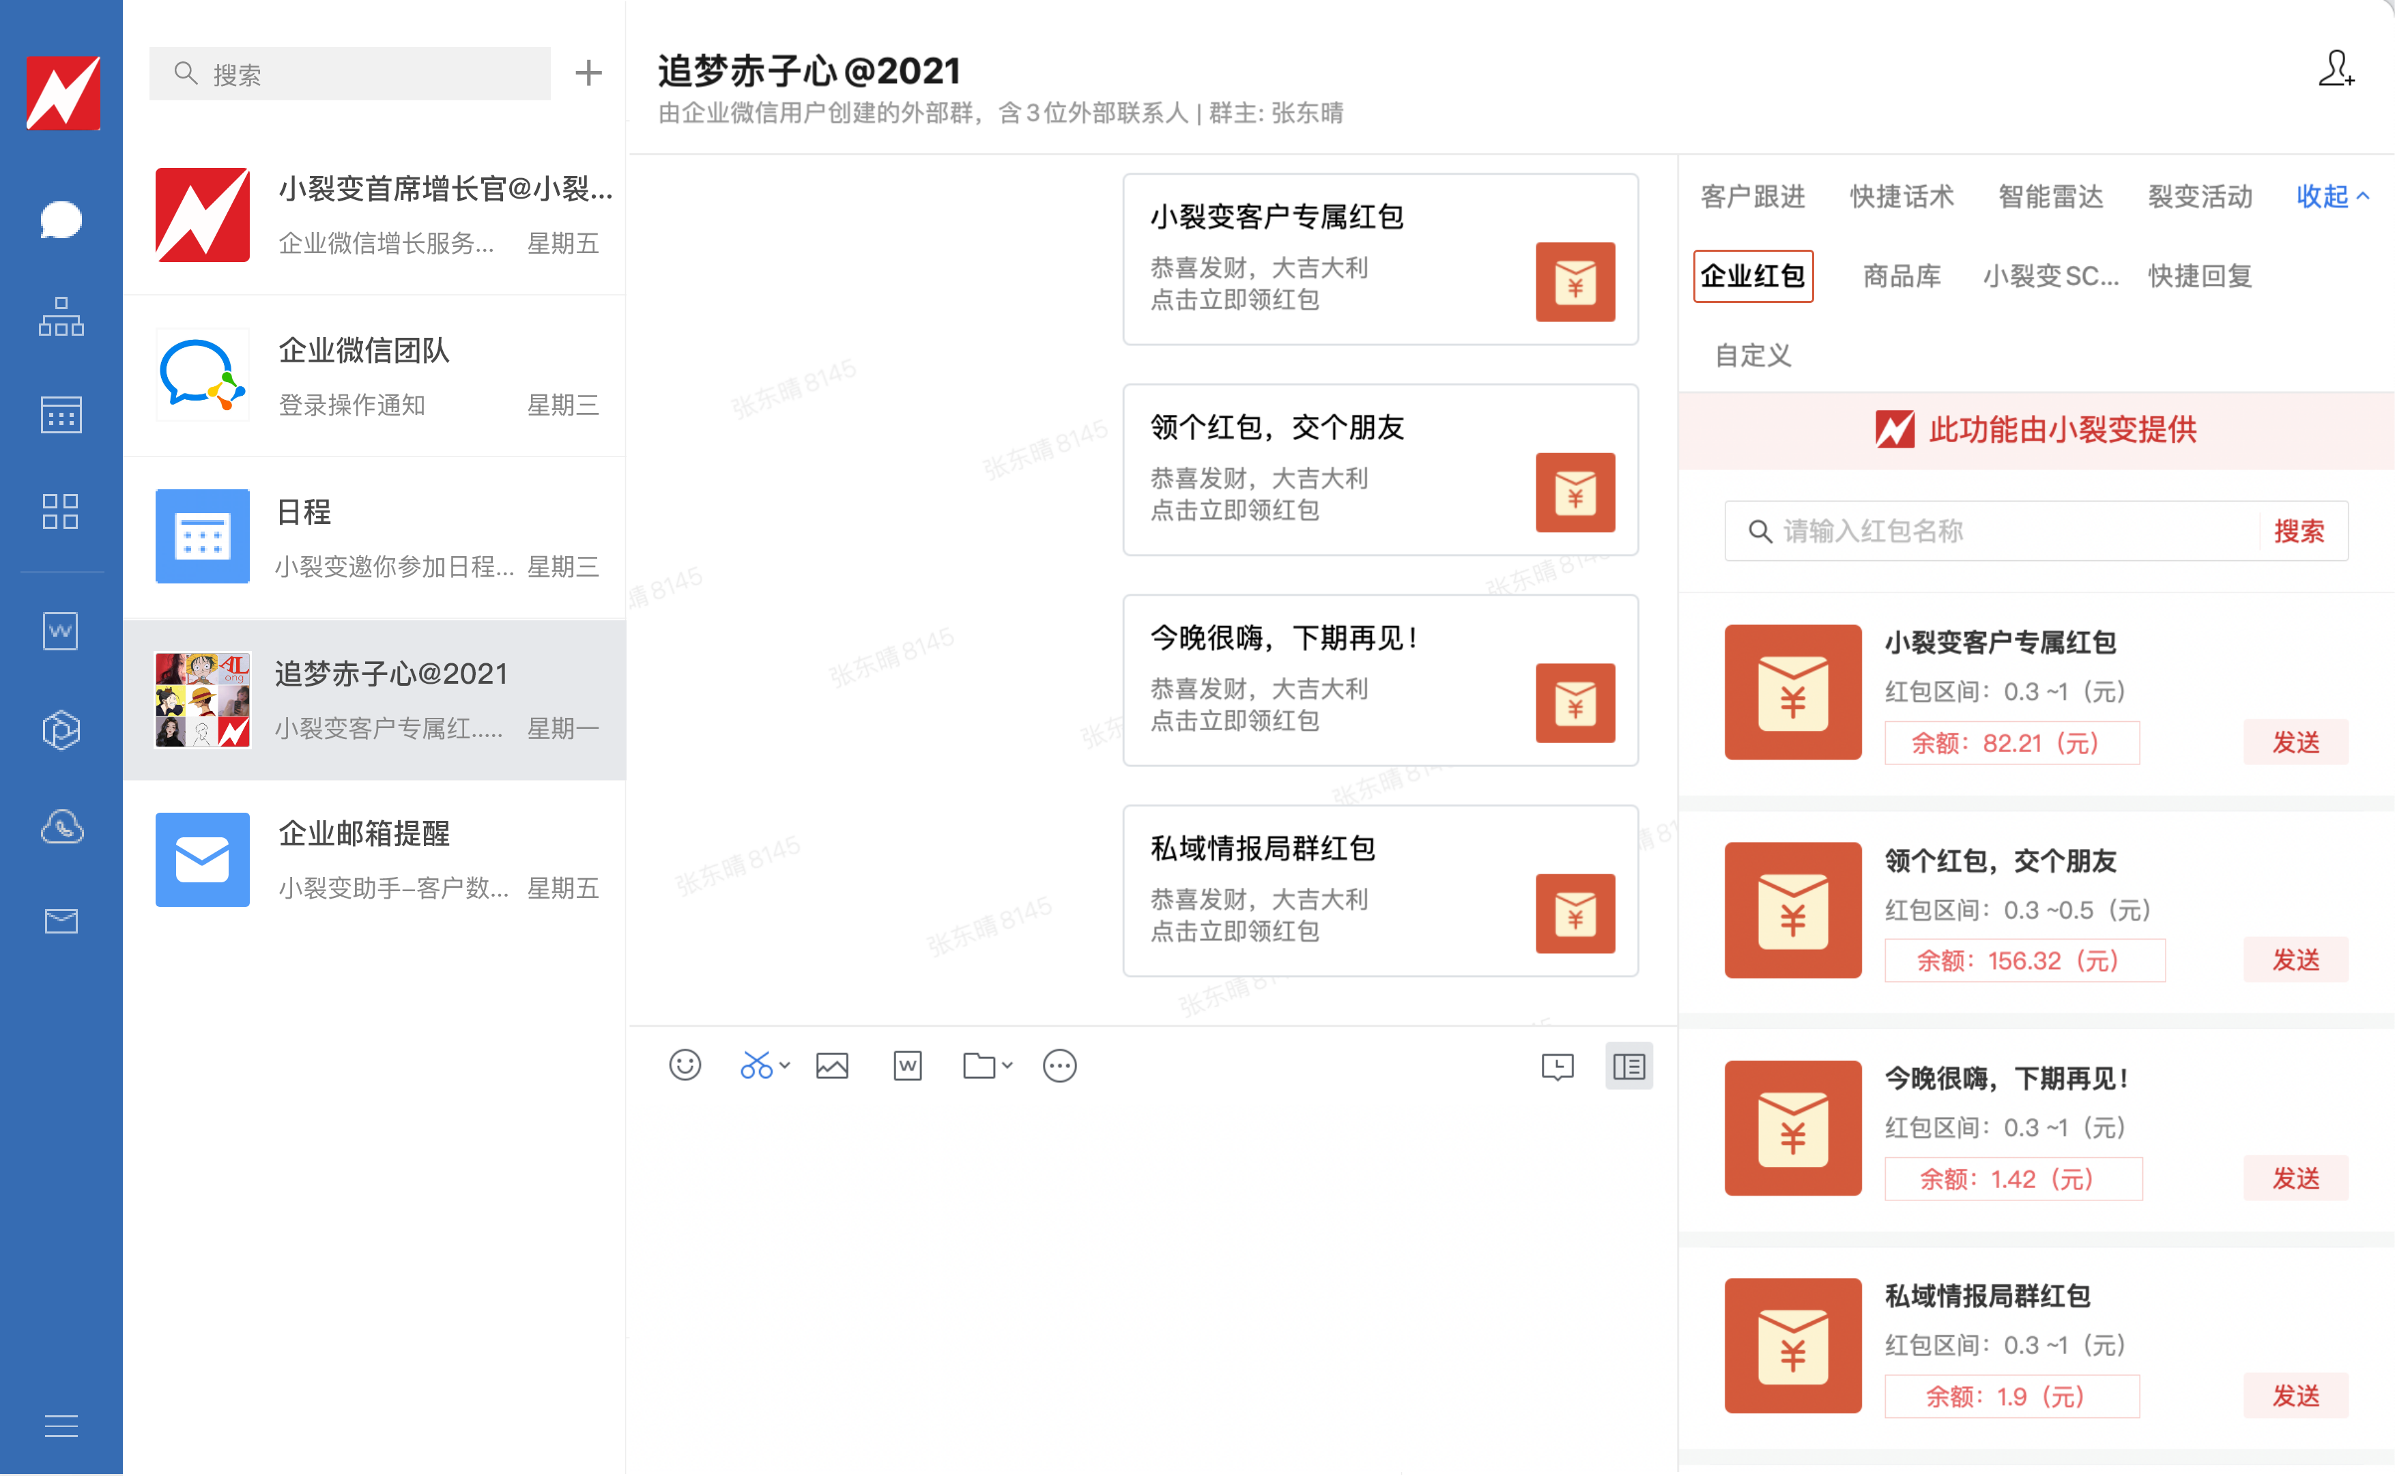Open the 领个红包，交个朋友 chat message card
Viewport: 2395px width, 1476px height.
1381,469
